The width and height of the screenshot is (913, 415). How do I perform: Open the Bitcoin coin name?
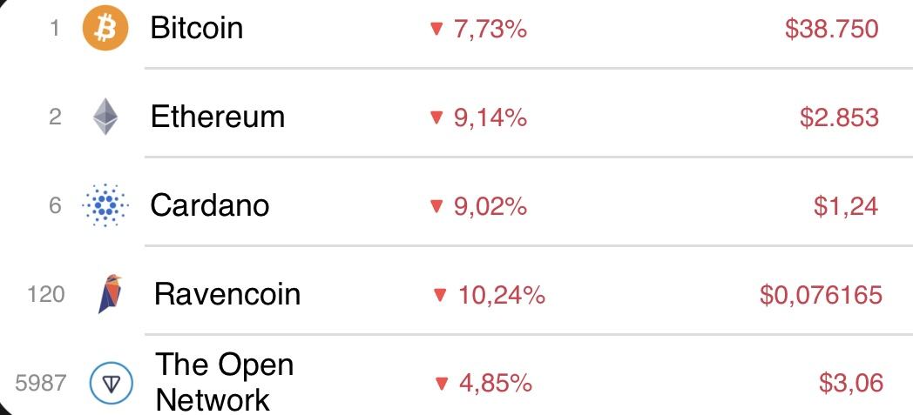click(x=196, y=29)
